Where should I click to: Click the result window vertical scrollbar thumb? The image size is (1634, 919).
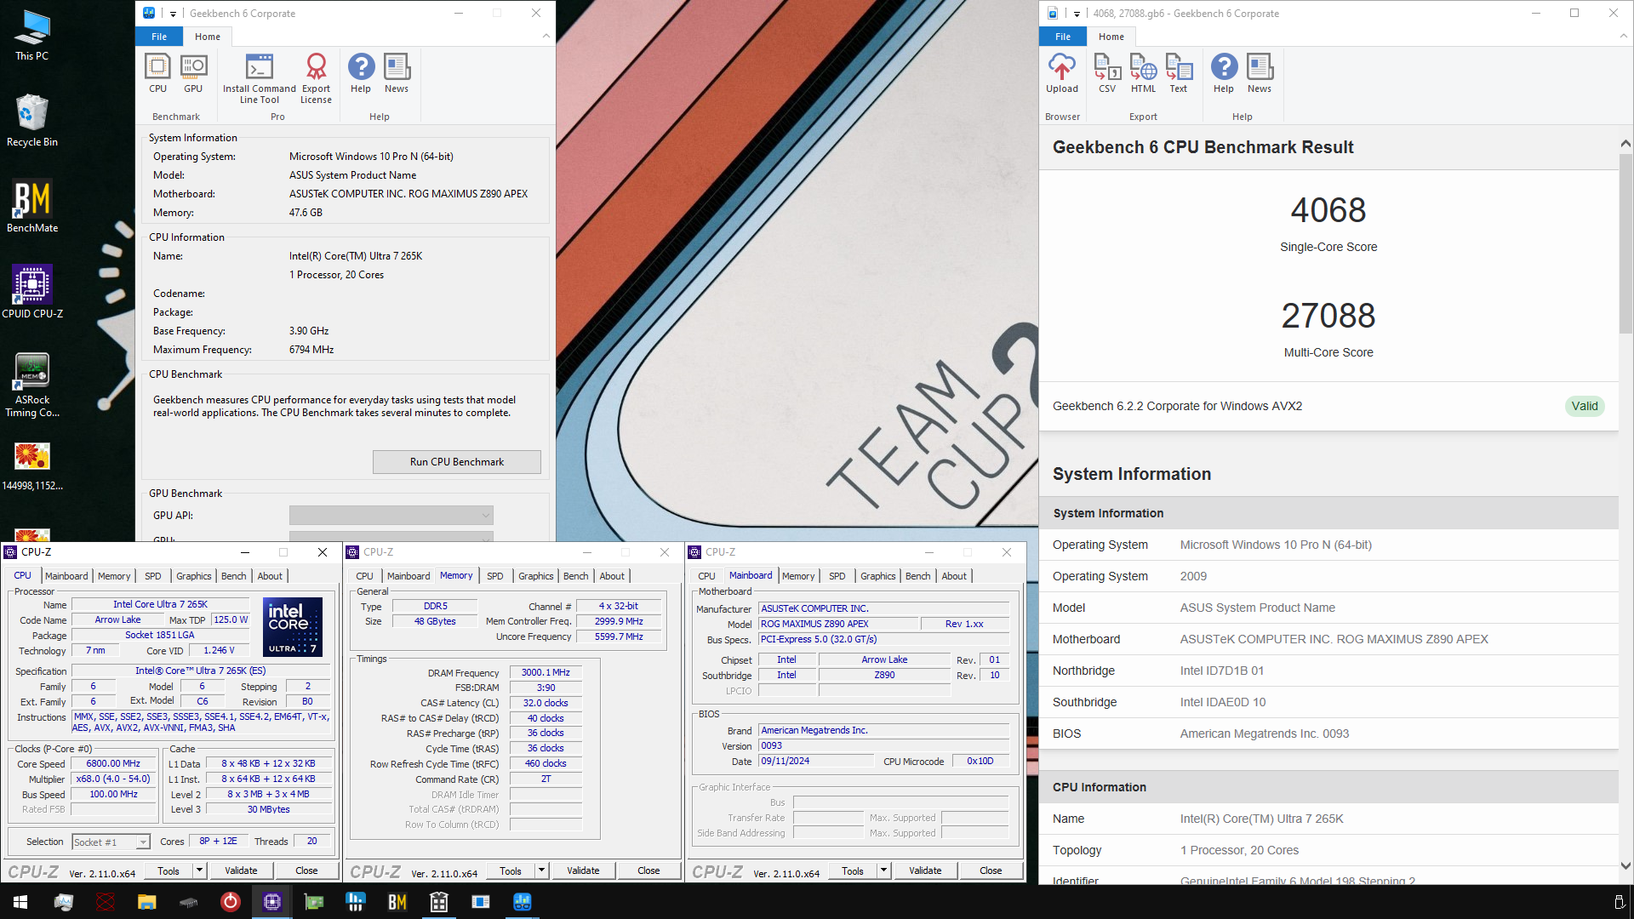coord(1625,245)
